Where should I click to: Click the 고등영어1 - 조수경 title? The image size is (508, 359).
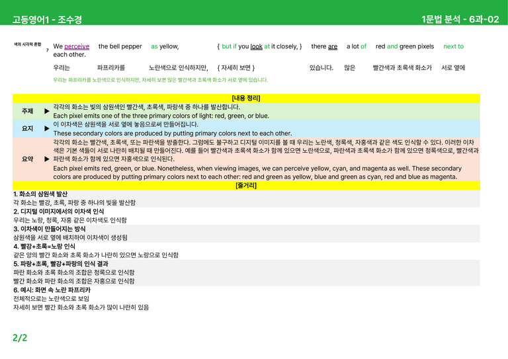click(x=48, y=20)
